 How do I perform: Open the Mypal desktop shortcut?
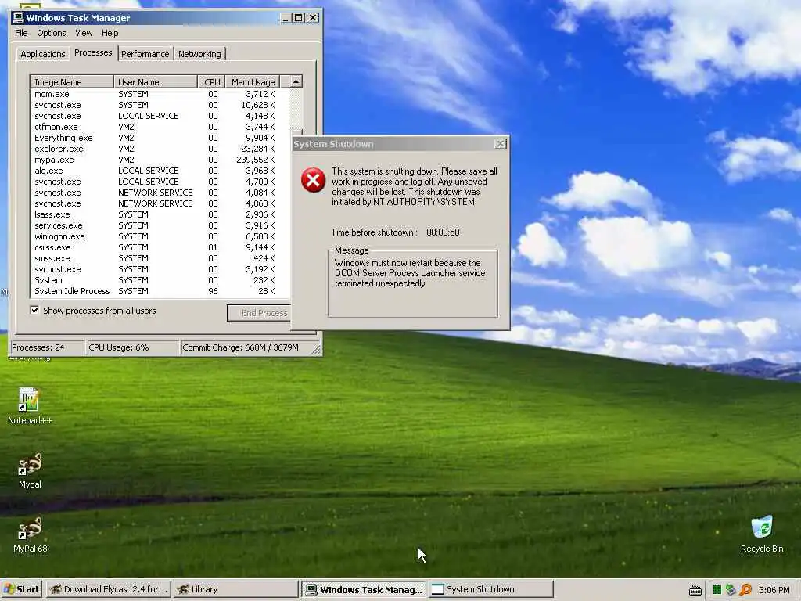pos(30,470)
